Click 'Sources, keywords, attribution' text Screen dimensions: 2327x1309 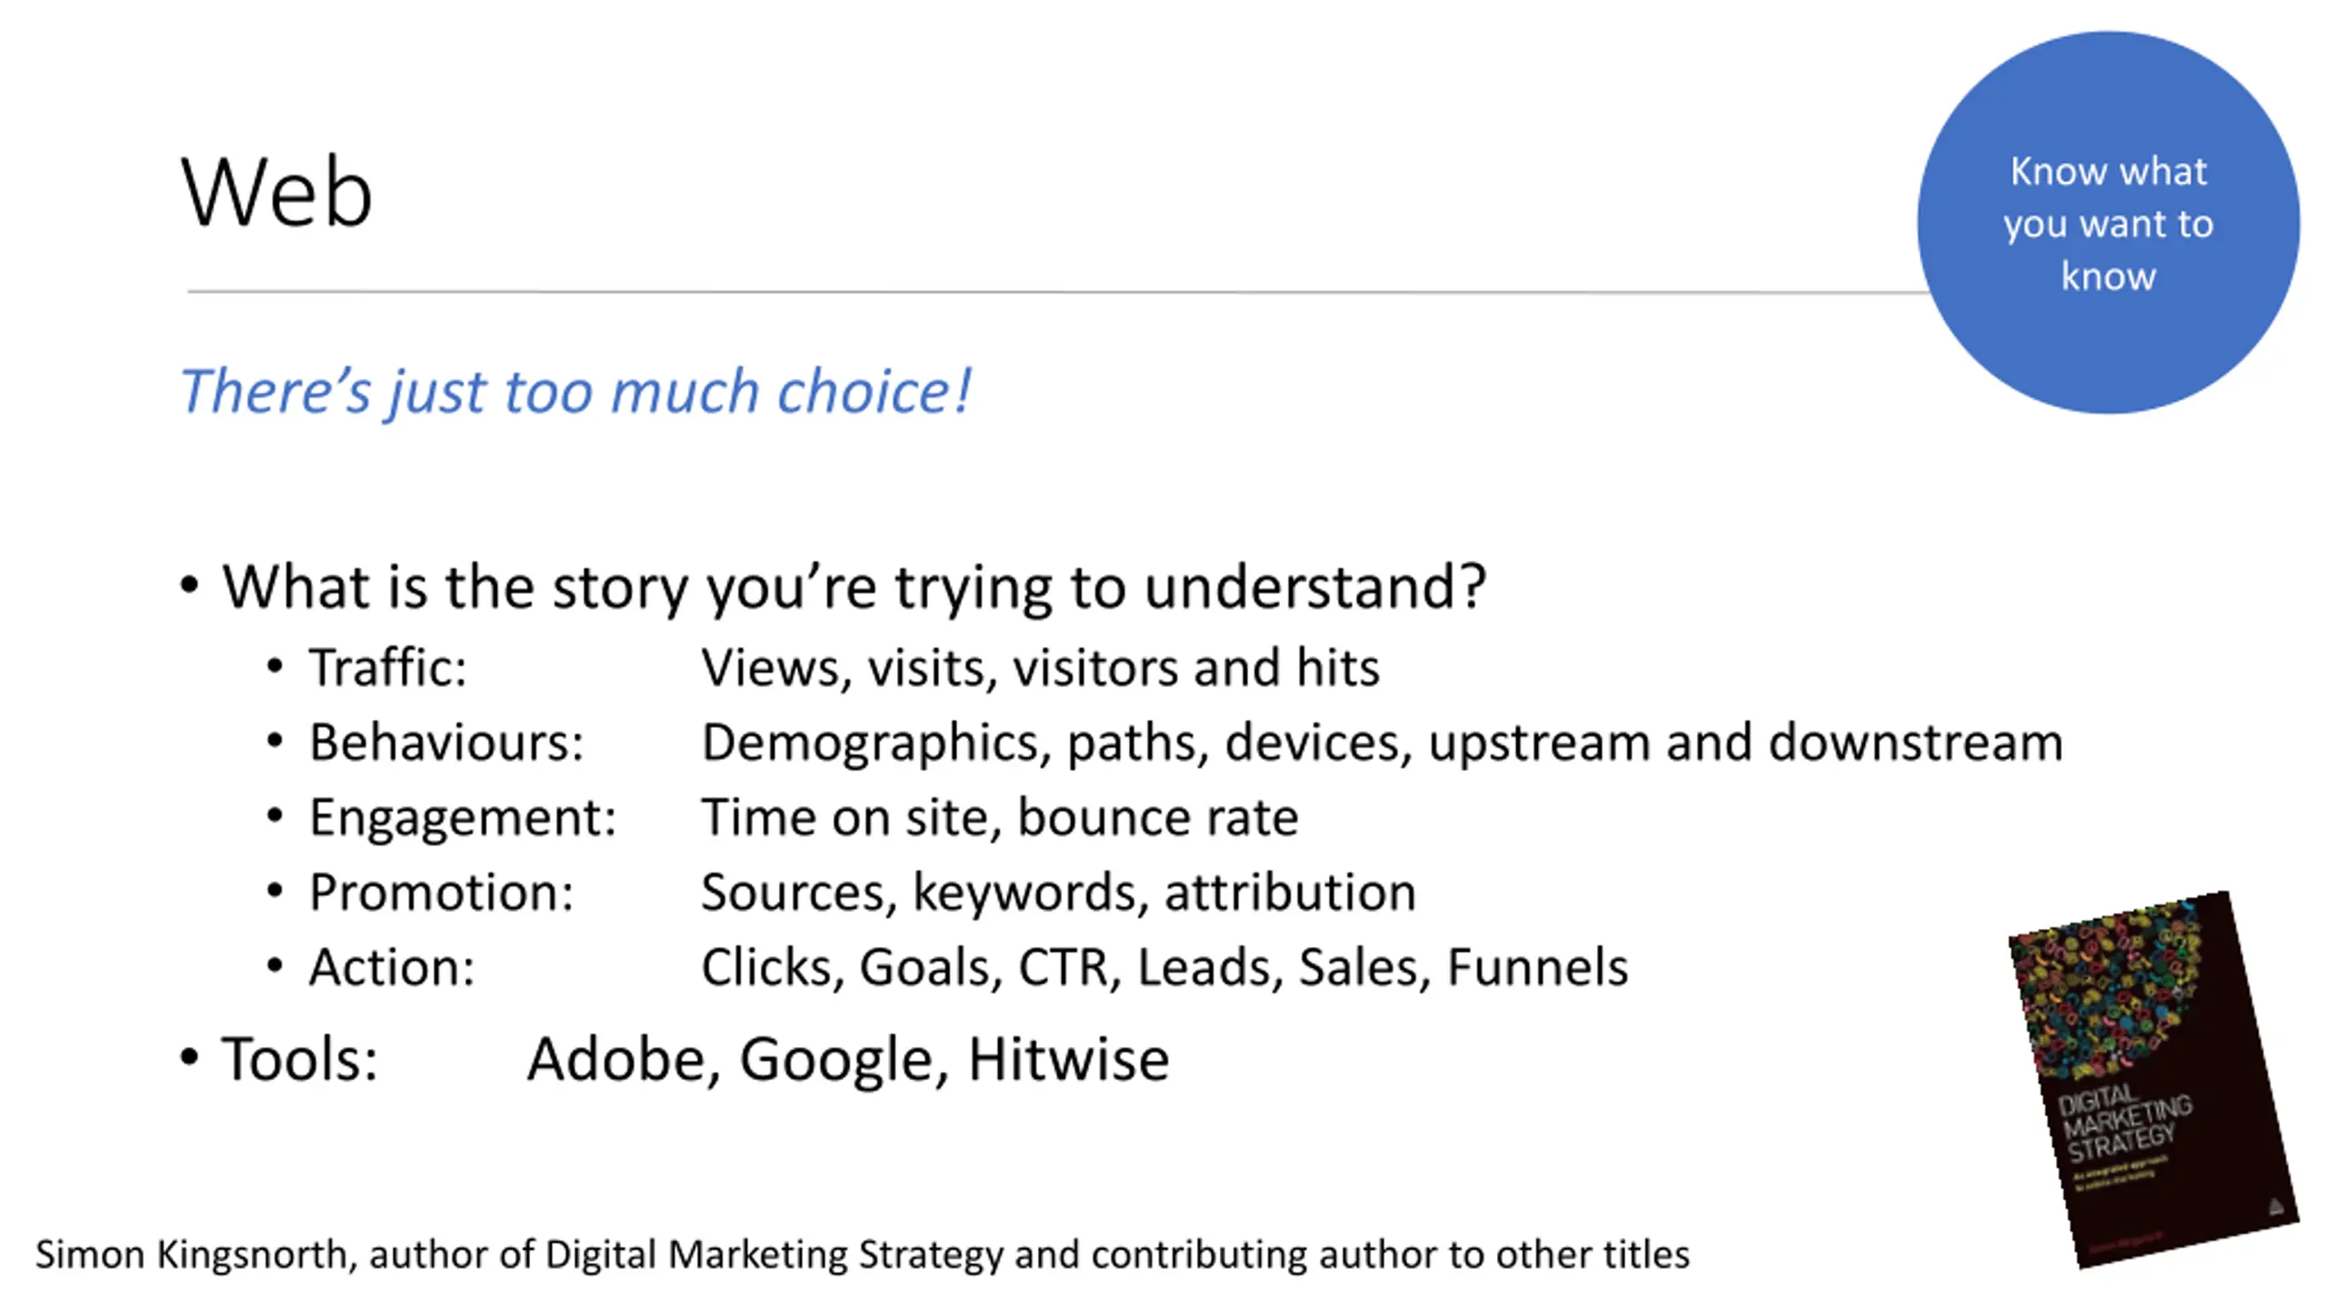tap(1058, 893)
